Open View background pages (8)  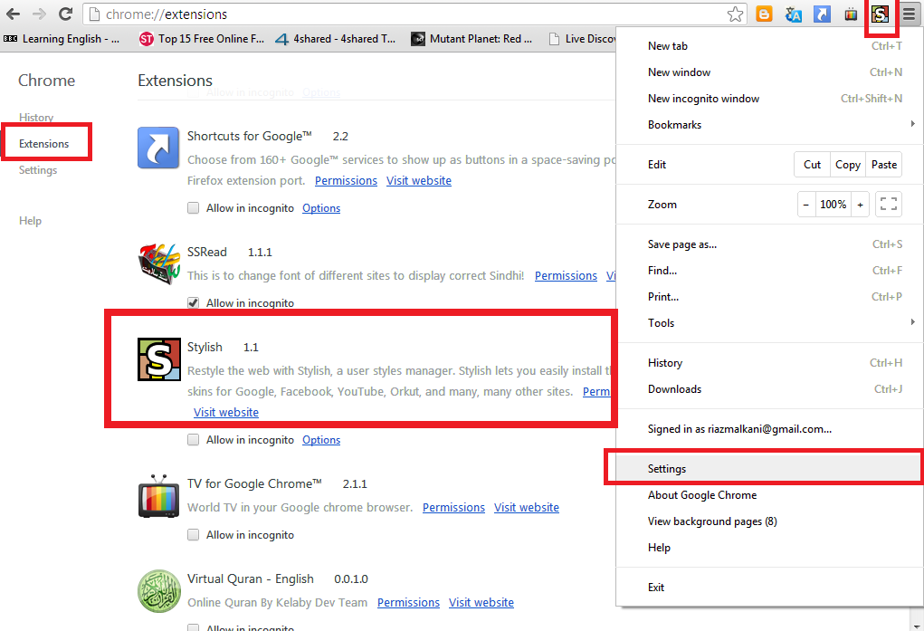pos(769,521)
